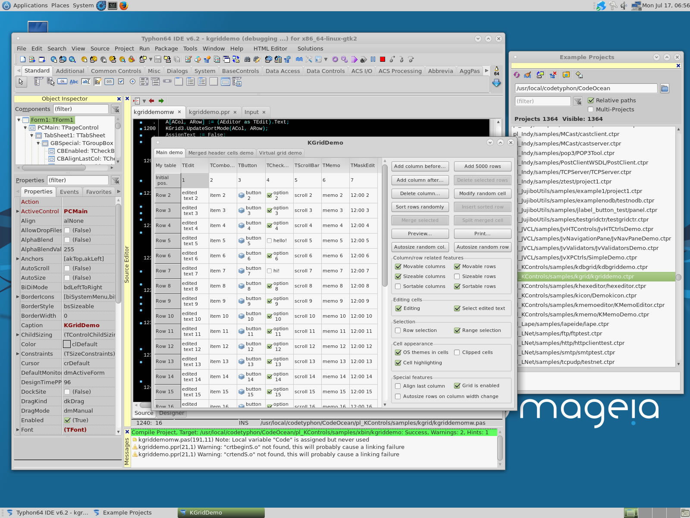Toggle Relative paths checkbox in Example Projects
This screenshot has height=518, width=690.
590,101
